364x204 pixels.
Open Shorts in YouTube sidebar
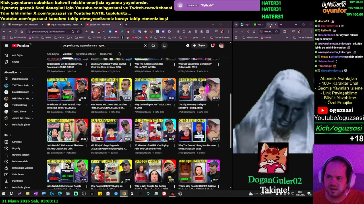coord(16,62)
